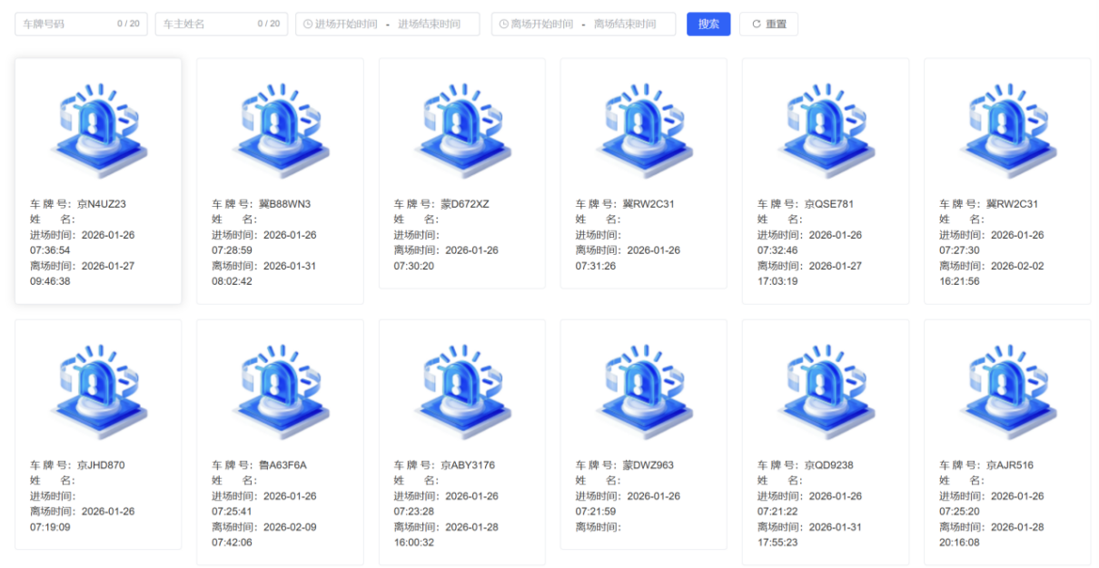
Task: Click the blue 搜索 button
Action: tap(708, 24)
